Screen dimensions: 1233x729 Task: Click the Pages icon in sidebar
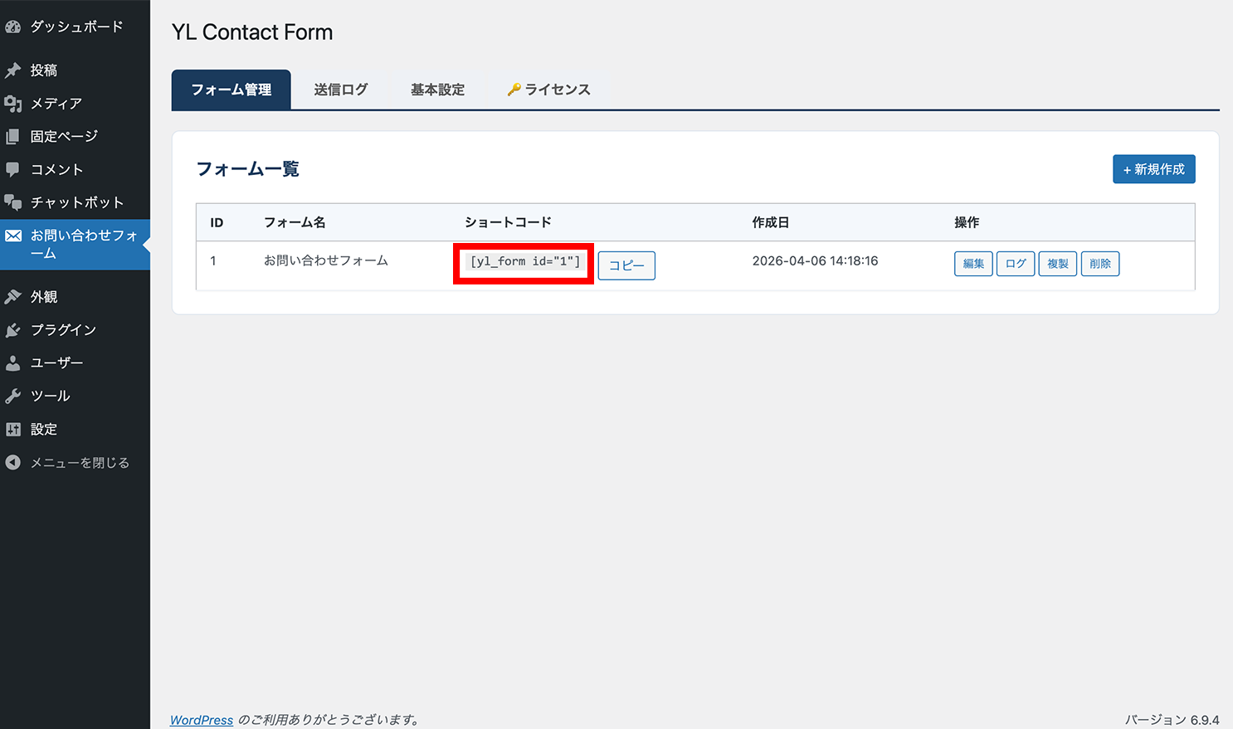click(x=13, y=137)
